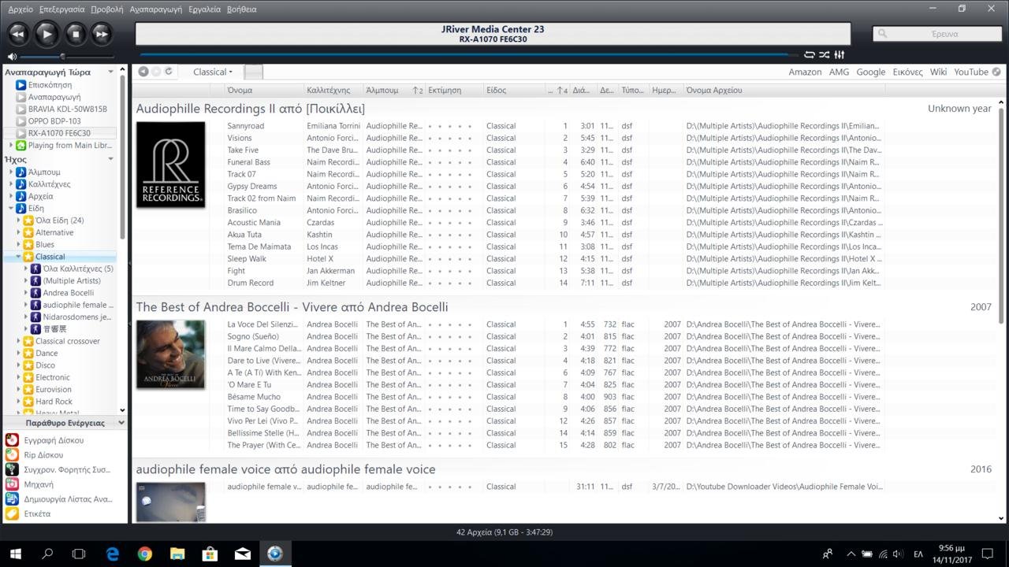The width and height of the screenshot is (1009, 567).
Task: Sort by the Όνομα column header
Action: pyautogui.click(x=264, y=91)
